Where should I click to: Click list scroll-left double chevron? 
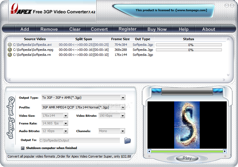[x=9, y=80]
